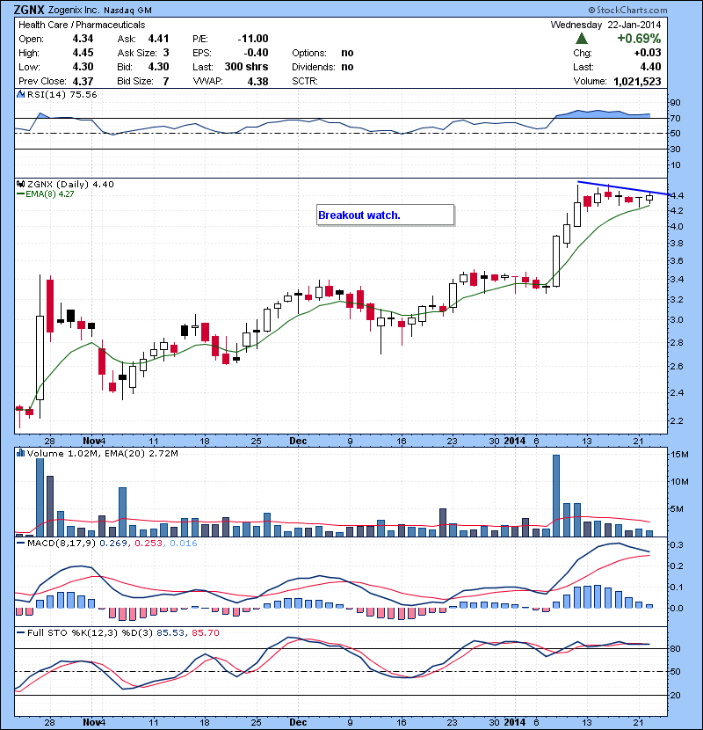Click the RSI indicator icon beside RSI(14)
The height and width of the screenshot is (730, 703).
21,94
